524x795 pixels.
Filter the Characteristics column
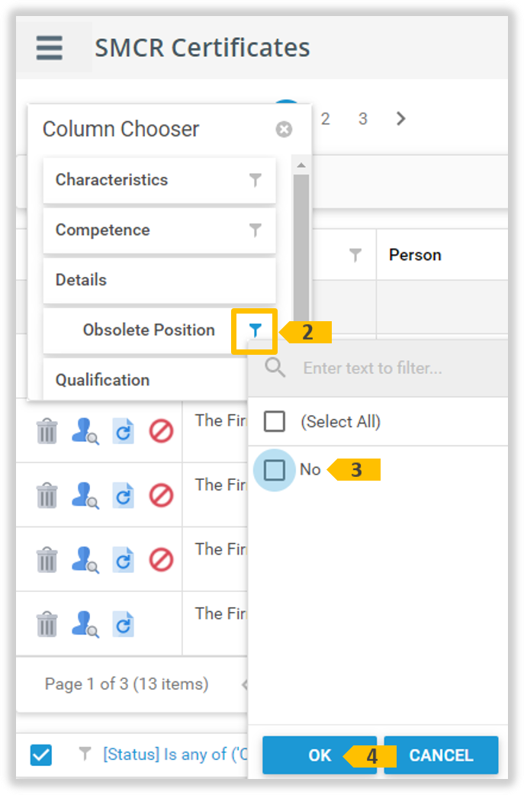256,180
